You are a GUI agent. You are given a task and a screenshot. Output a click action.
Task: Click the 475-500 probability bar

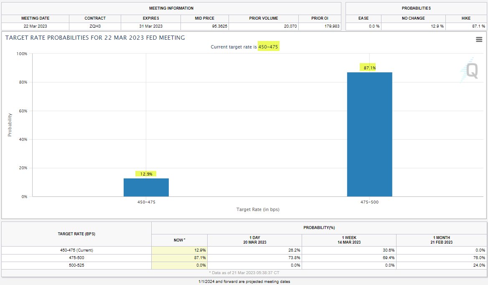[369, 135]
